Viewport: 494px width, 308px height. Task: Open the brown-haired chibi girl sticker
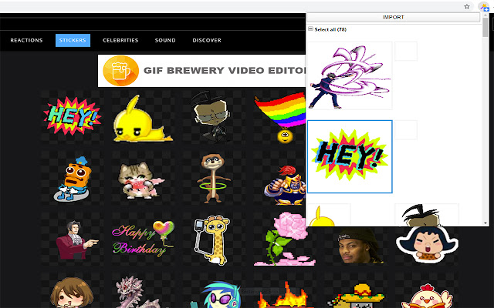(73, 291)
